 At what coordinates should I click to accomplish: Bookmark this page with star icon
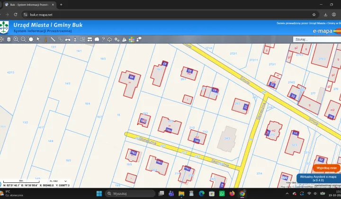point(314,15)
